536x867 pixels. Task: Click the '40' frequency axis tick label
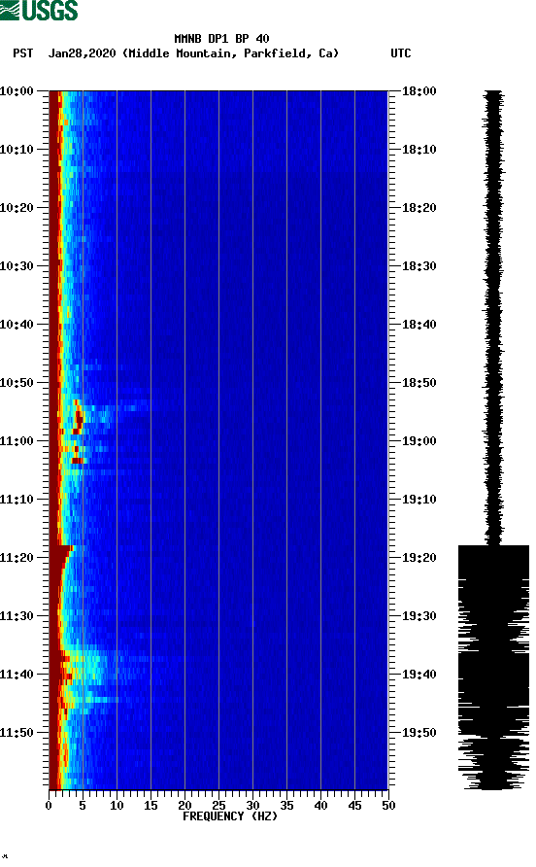tap(320, 806)
